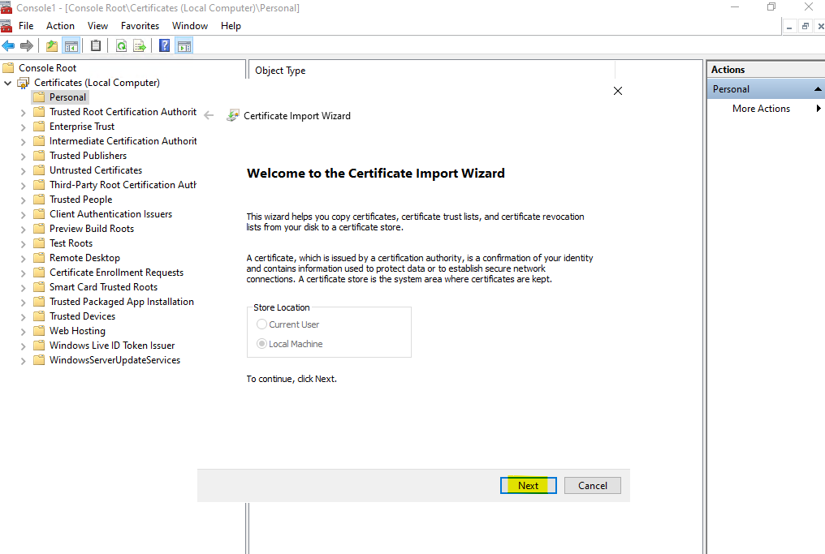Click the clipboard Paste toolbar icon
The width and height of the screenshot is (825, 554).
[95, 45]
